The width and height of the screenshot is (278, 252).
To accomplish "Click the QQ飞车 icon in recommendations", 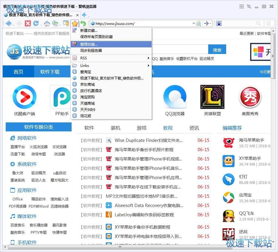I will (x=229, y=216).
